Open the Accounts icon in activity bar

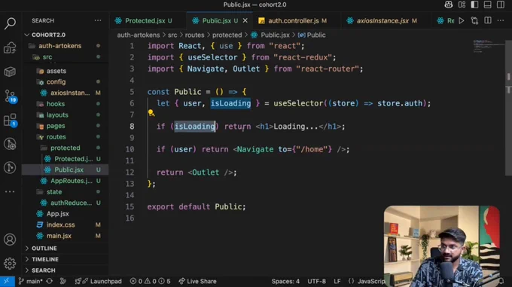[10, 240]
